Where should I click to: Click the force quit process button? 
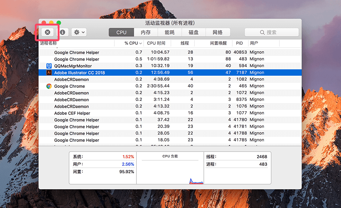48,32
